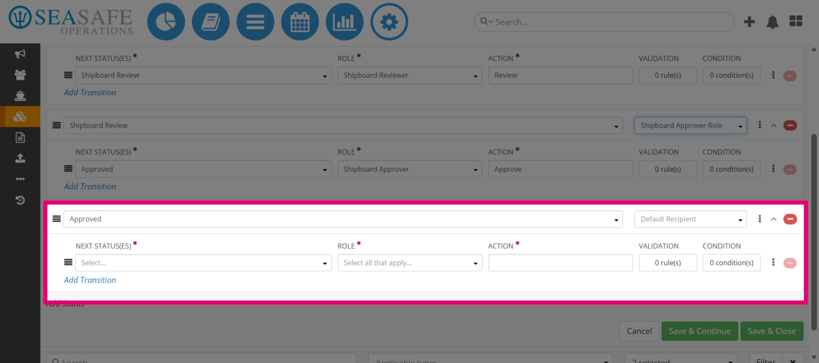Screen dimensions: 819x363
Task: Open the Default Recipient dropdown
Action: (x=690, y=219)
